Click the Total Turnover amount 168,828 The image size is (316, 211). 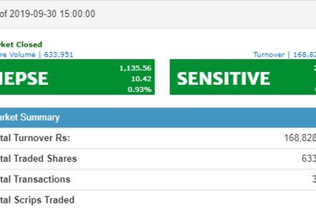point(300,138)
